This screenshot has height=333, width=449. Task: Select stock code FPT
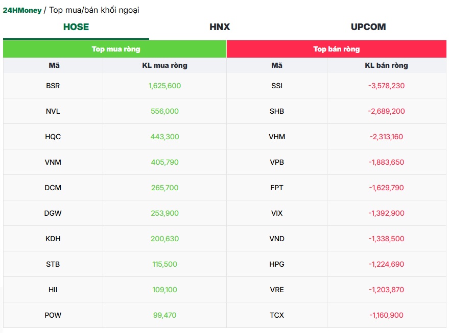277,188
